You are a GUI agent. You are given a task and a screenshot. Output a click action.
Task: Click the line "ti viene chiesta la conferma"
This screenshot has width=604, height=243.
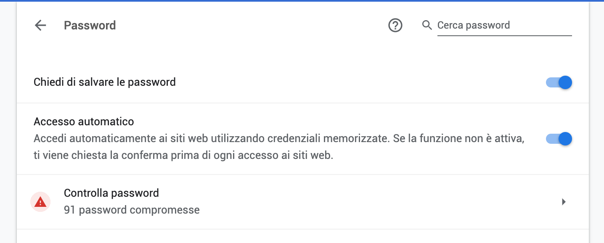(x=183, y=156)
